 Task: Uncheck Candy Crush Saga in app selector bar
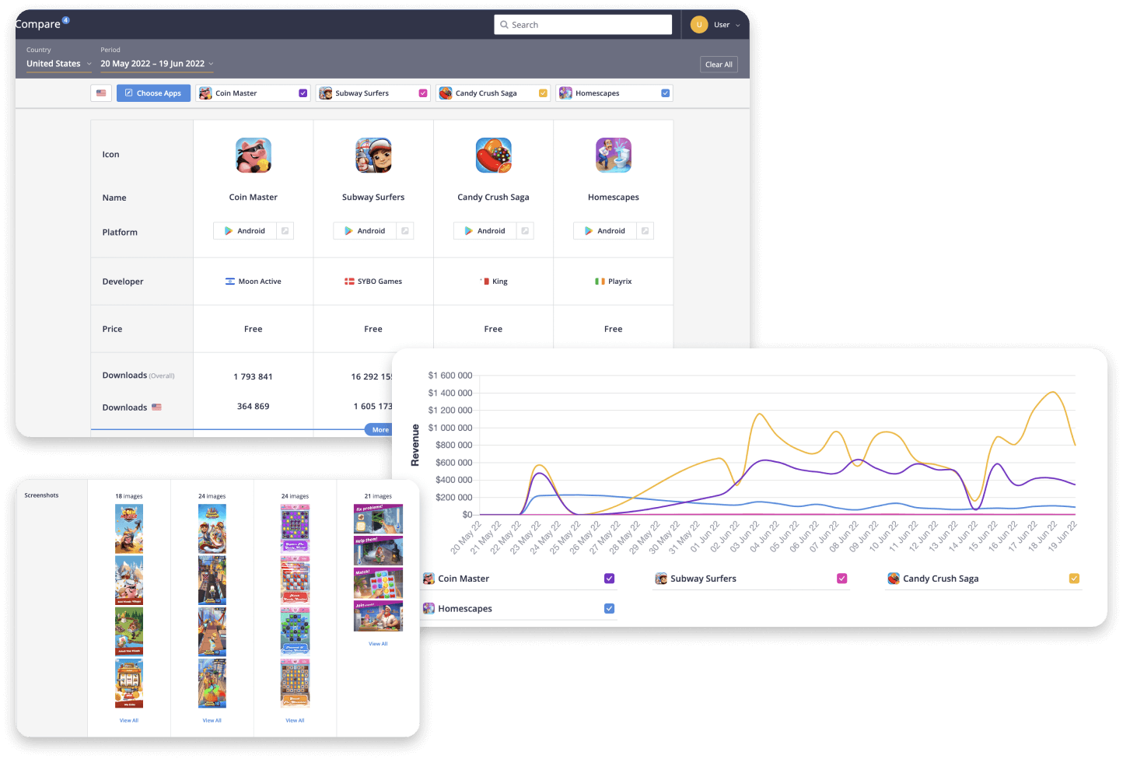tap(543, 93)
